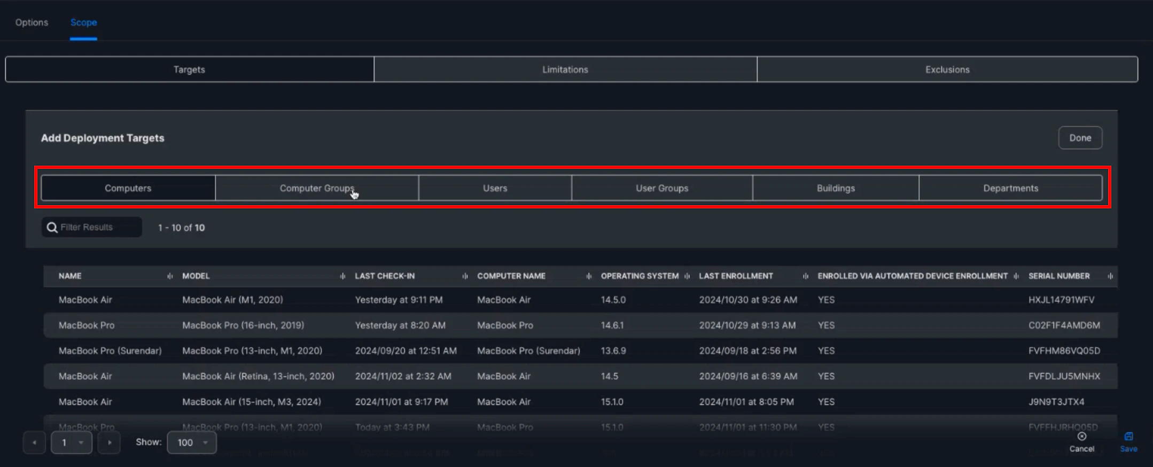Click serial number FVFDLJU5MNHX
1153x467 pixels.
tap(1064, 376)
